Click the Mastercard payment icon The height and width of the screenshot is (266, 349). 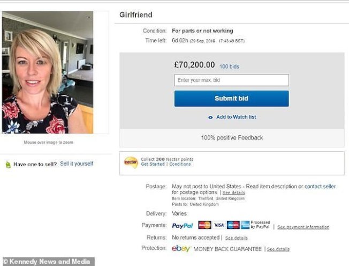(204, 225)
